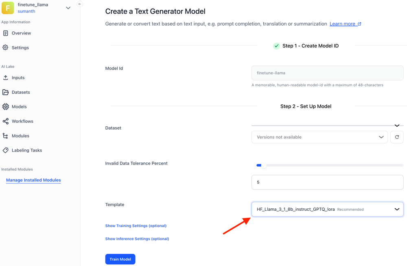Show Training Settings optional section
The width and height of the screenshot is (407, 266).
click(x=136, y=226)
